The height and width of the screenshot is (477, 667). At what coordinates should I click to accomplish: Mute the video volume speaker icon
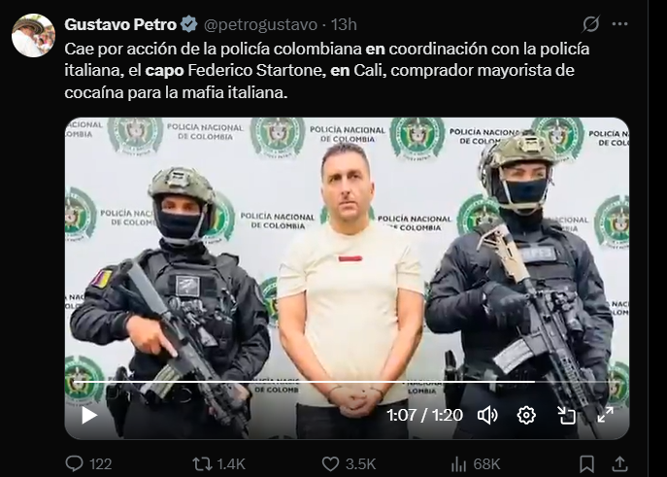coord(487,415)
